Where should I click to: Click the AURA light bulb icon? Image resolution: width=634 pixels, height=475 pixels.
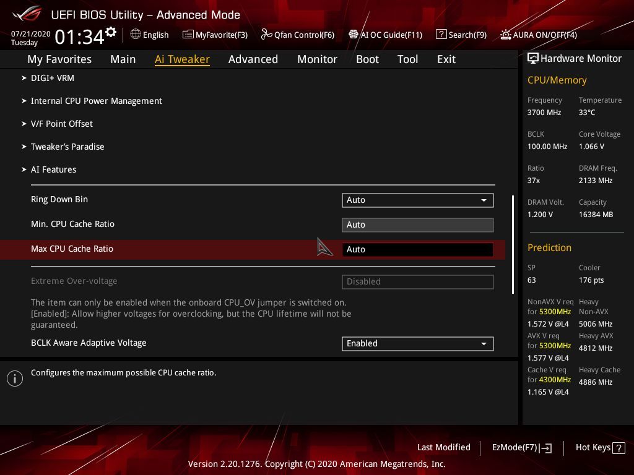click(505, 35)
